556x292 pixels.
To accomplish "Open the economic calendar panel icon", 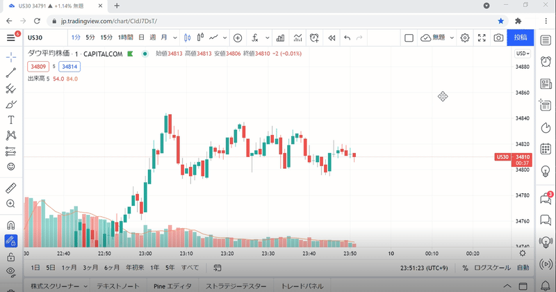I will [546, 149].
